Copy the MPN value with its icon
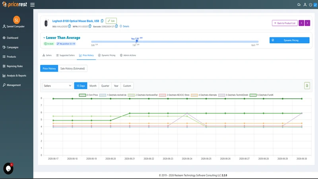The height and width of the screenshot is (179, 318). click(x=90, y=26)
